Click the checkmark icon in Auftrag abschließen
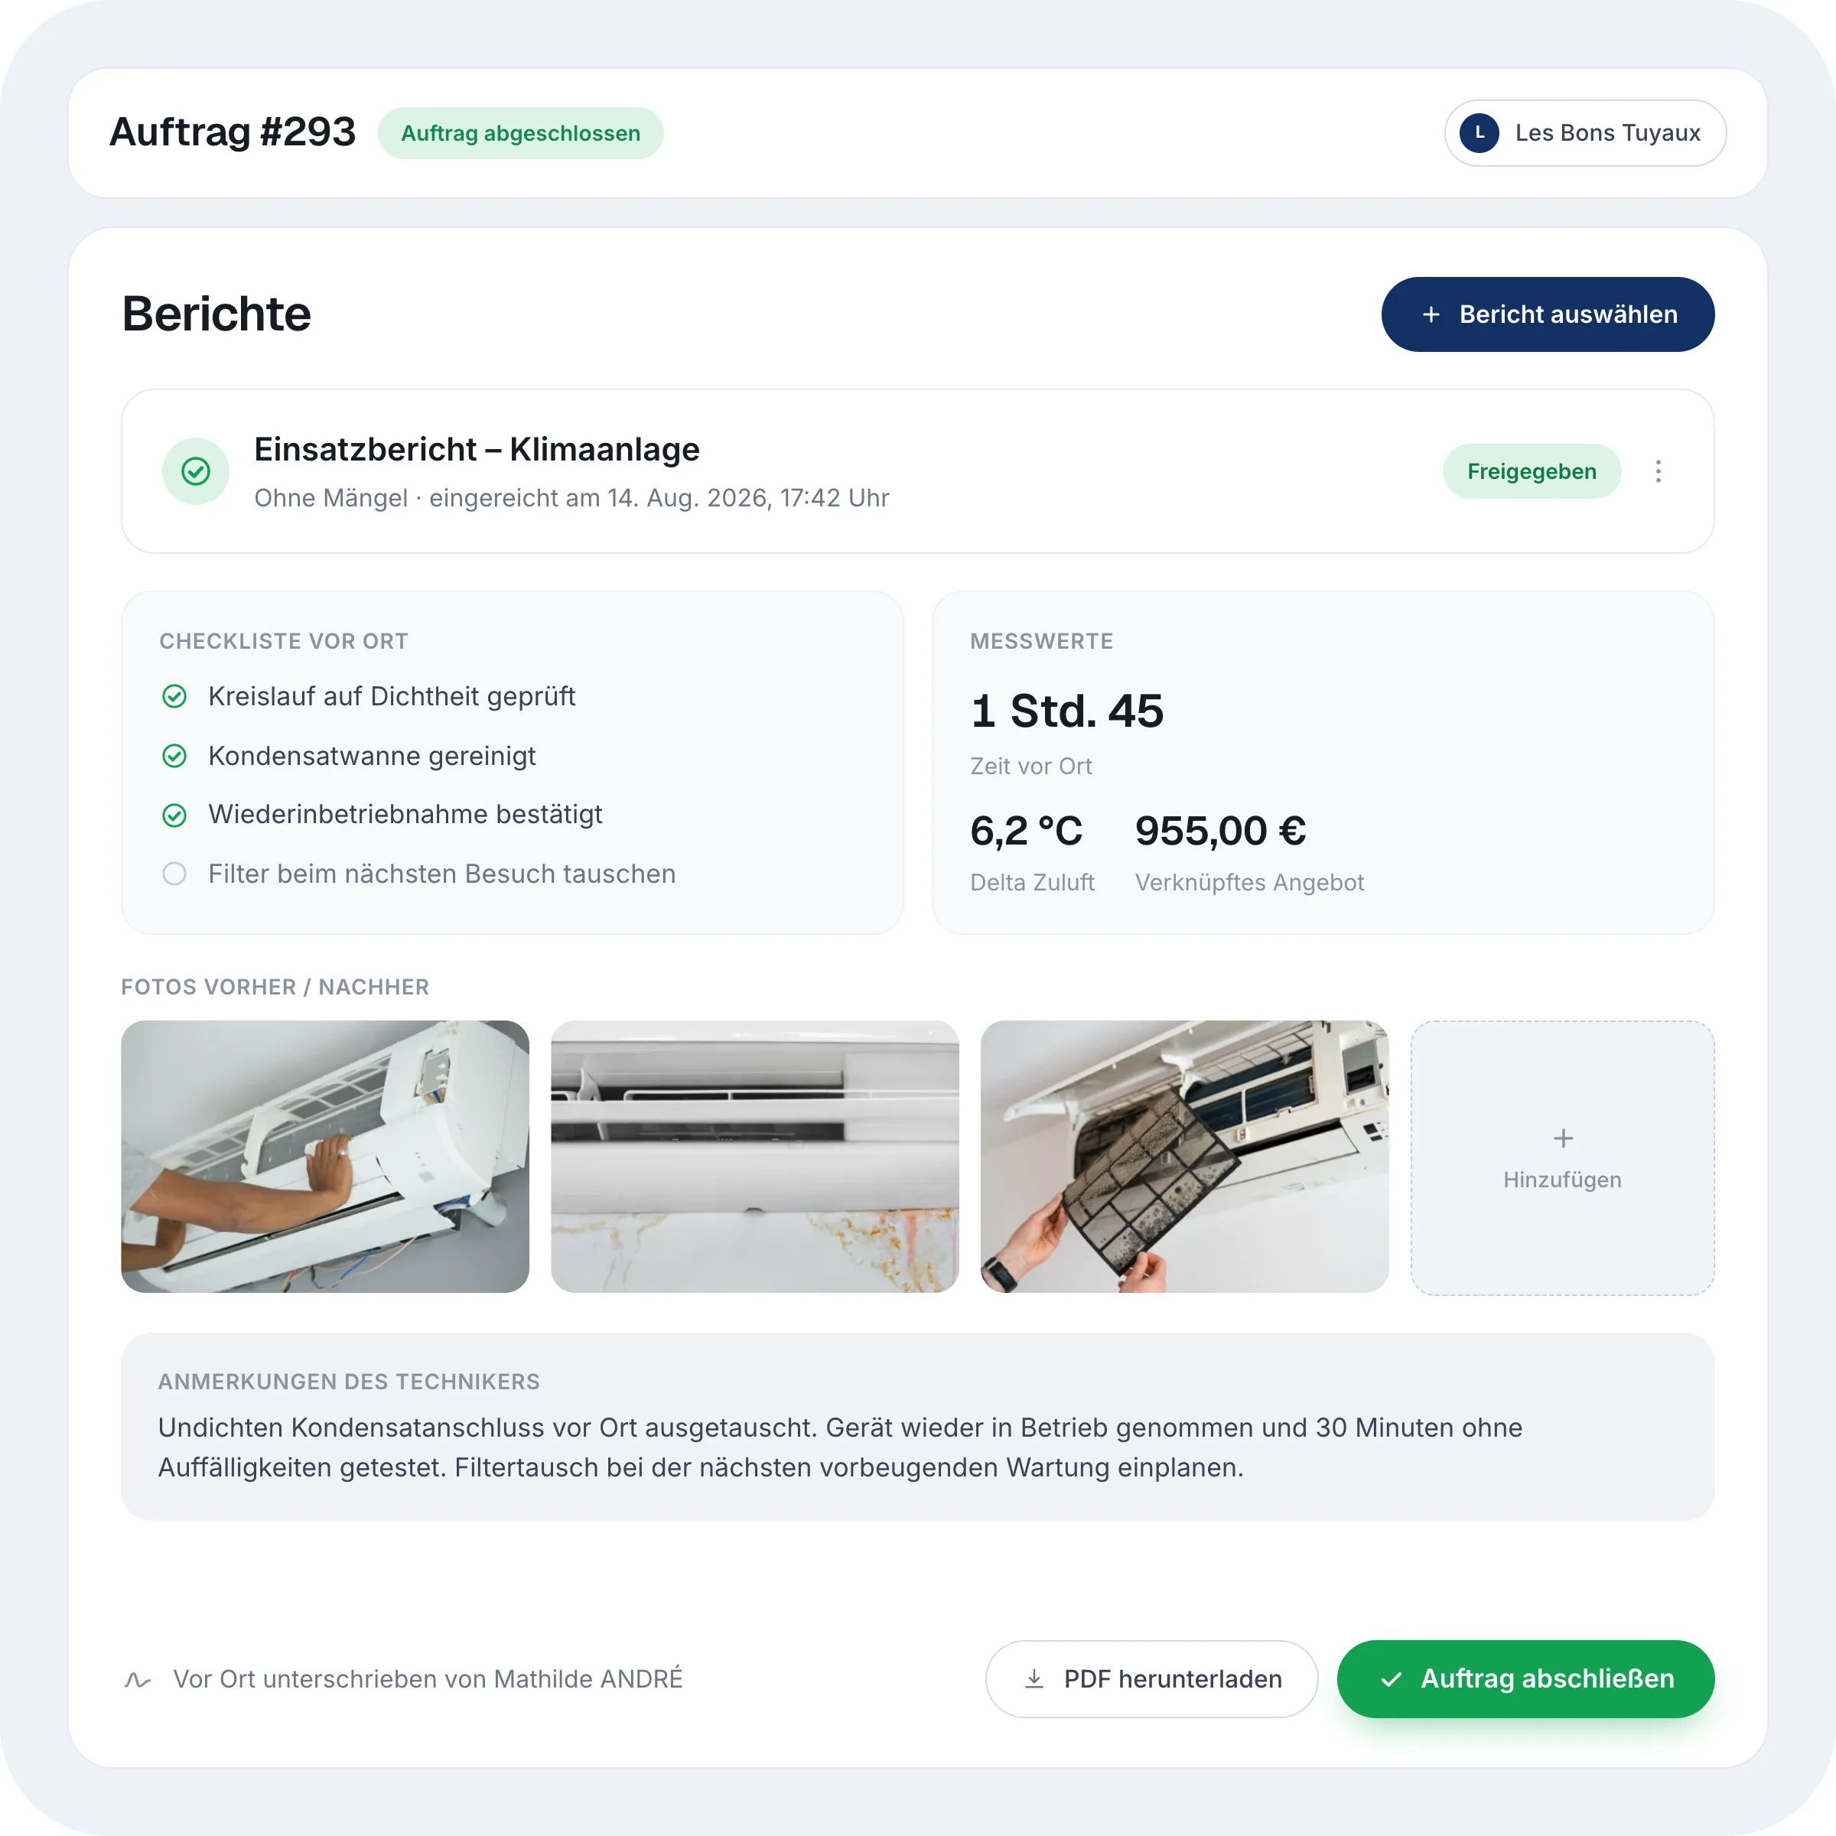Viewport: 1836px width, 1836px height. [1392, 1679]
